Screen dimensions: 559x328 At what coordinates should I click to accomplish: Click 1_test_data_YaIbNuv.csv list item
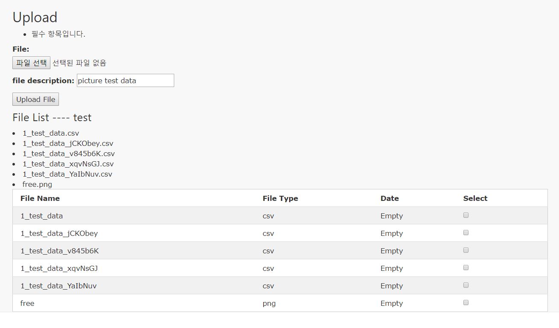point(67,174)
